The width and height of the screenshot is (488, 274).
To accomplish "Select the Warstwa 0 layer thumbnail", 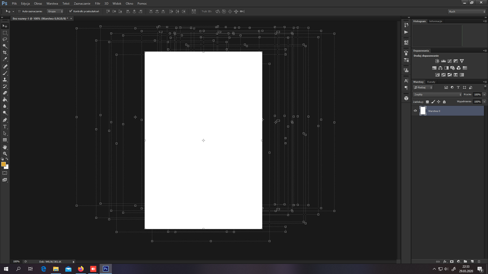I will pyautogui.click(x=423, y=111).
